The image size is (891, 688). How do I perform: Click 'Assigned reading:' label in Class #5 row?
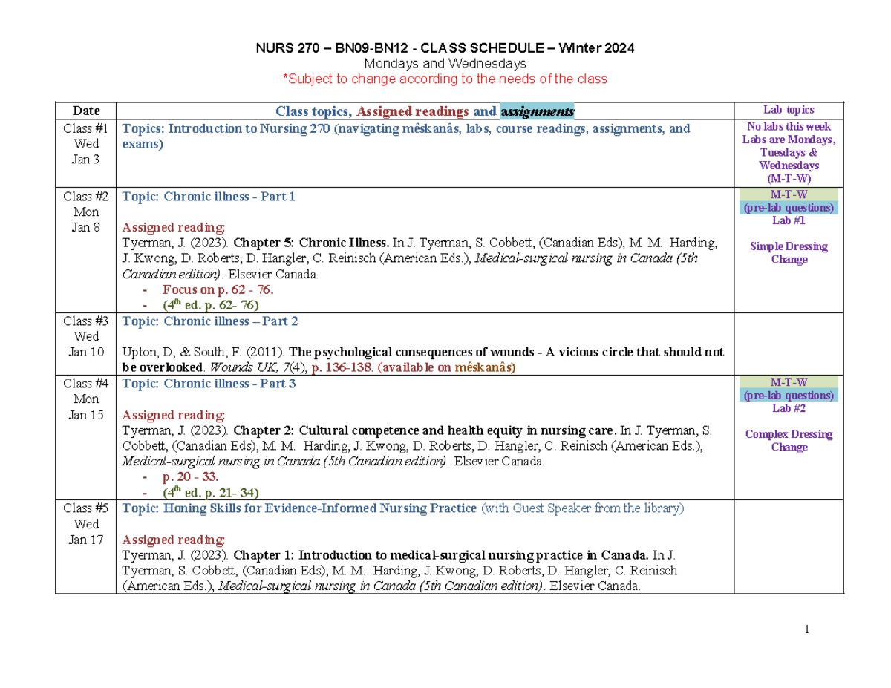point(174,540)
